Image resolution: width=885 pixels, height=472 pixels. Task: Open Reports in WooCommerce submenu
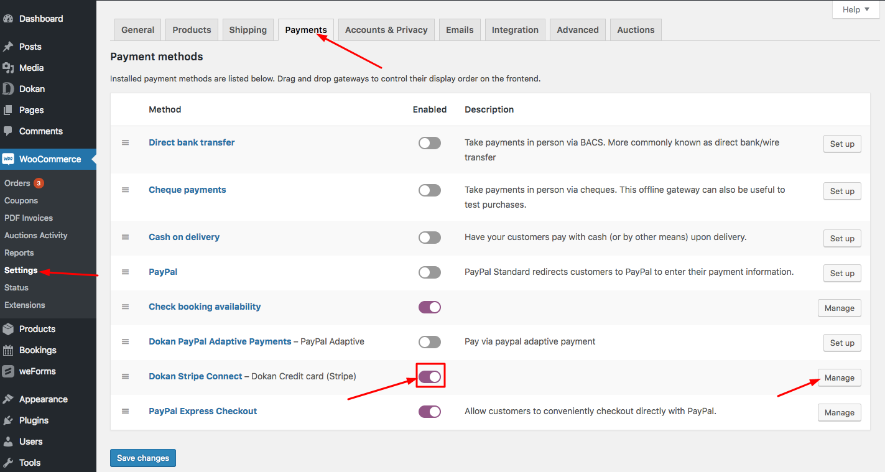(x=19, y=252)
